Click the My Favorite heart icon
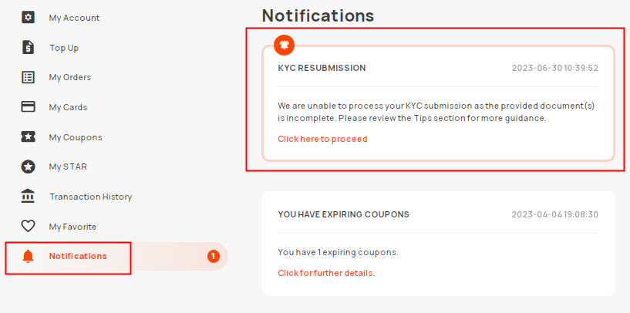Viewport: 630px width, 313px height. click(28, 226)
